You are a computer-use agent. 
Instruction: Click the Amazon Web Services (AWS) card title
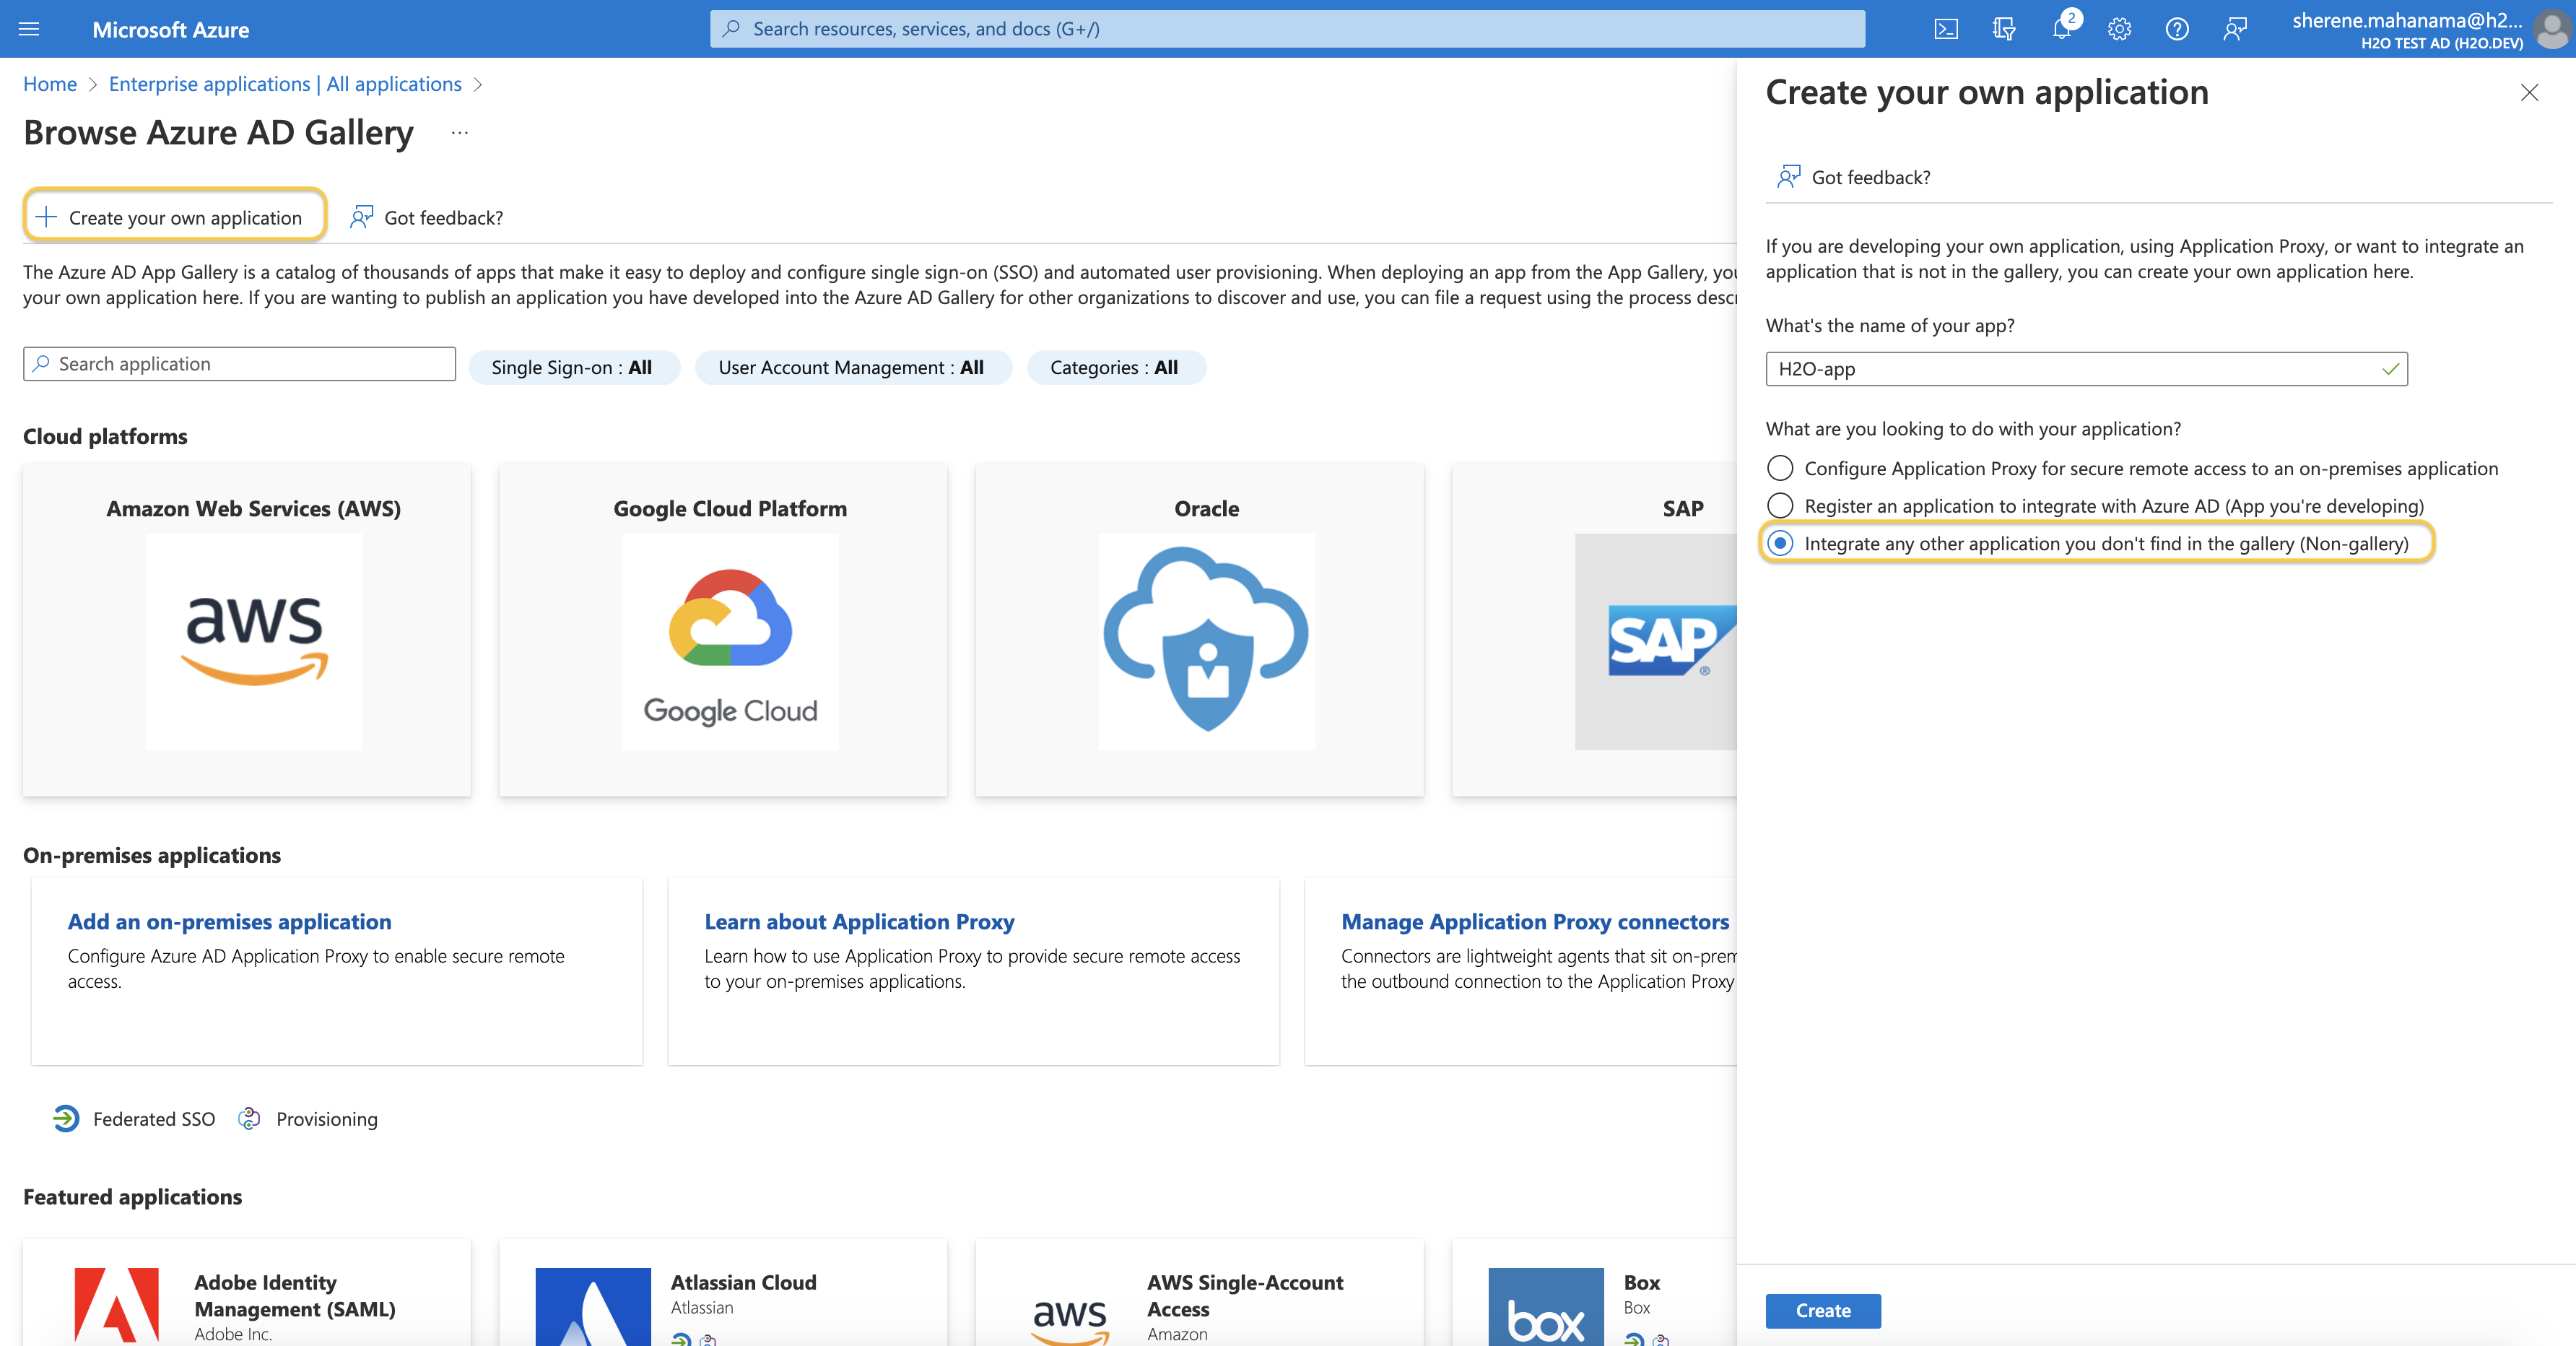[254, 508]
